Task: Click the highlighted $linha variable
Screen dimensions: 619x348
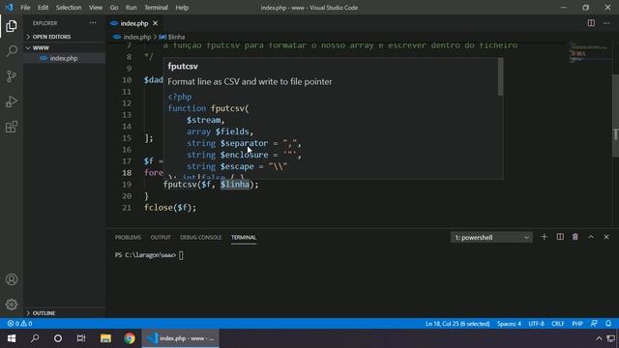Action: [x=235, y=185]
